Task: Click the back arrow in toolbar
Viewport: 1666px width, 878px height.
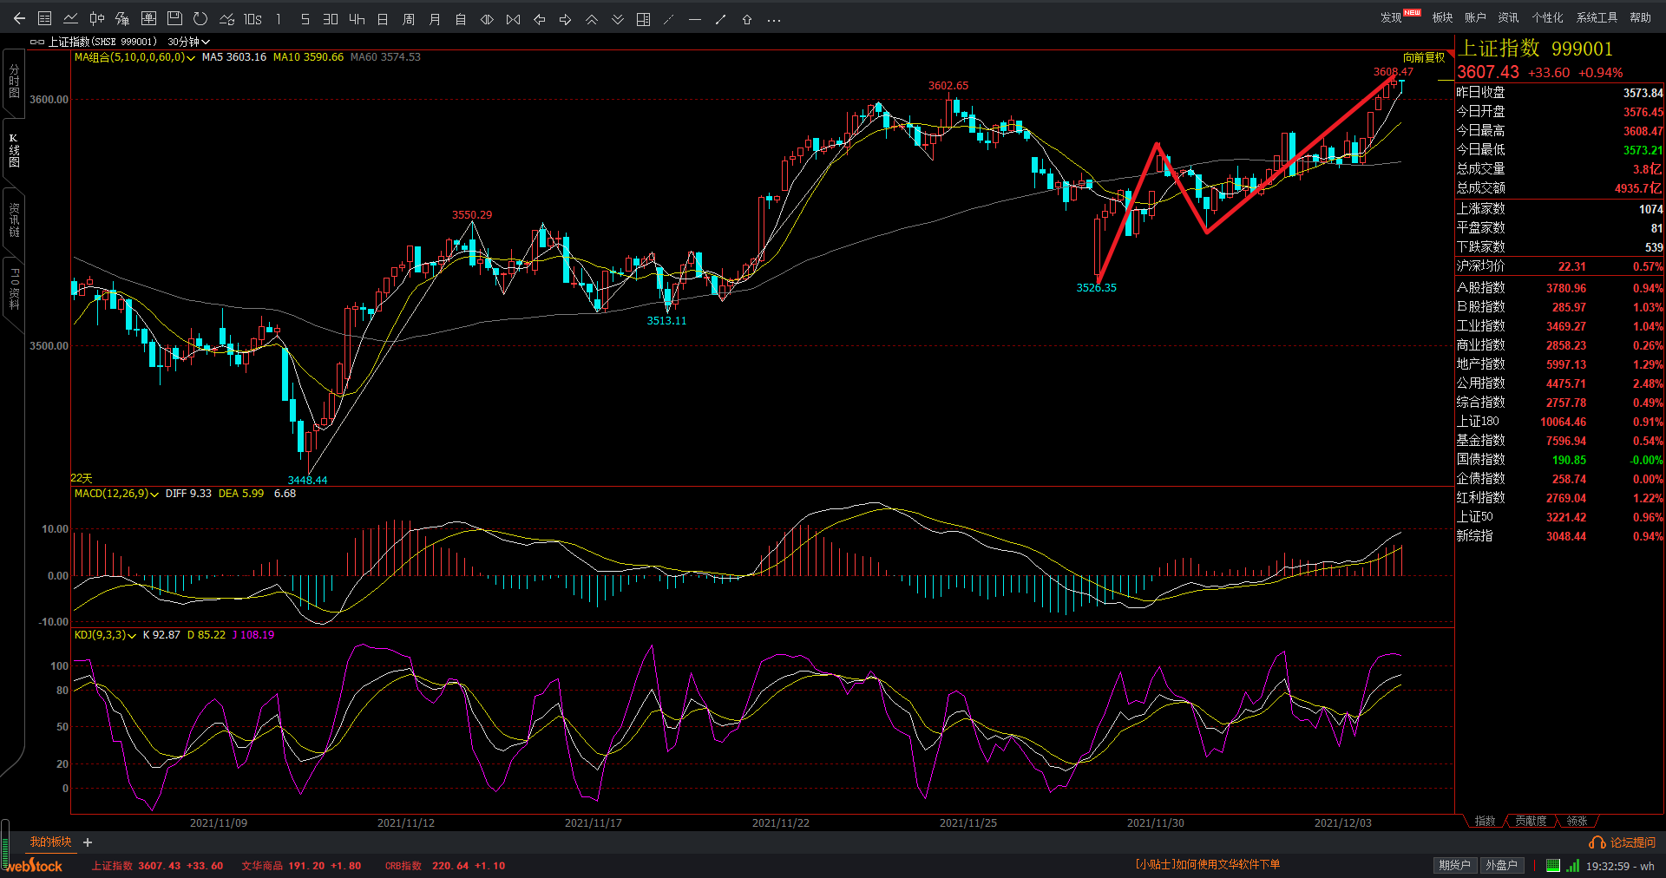Action: point(19,18)
